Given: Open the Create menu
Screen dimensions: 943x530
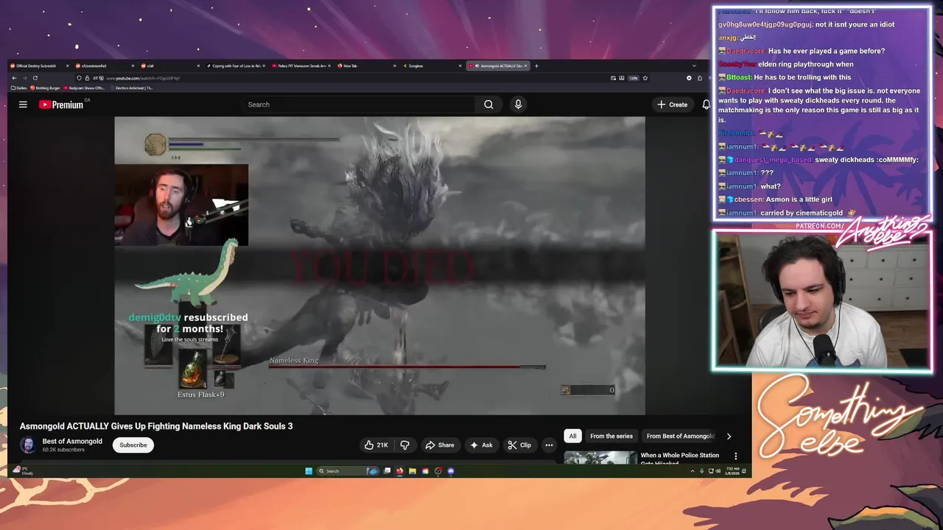Looking at the screenshot, I should (x=673, y=105).
